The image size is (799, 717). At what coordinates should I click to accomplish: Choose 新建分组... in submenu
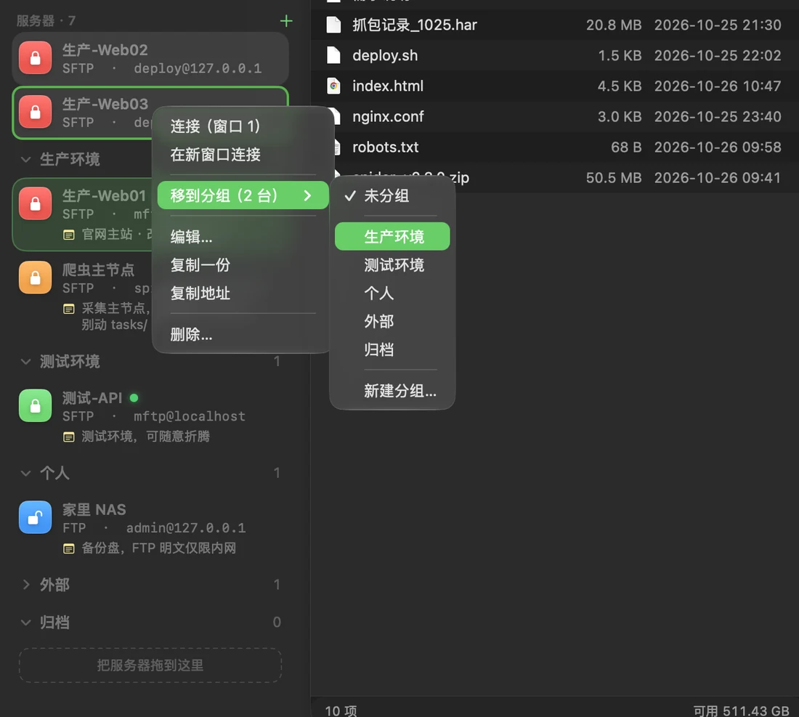click(392, 391)
